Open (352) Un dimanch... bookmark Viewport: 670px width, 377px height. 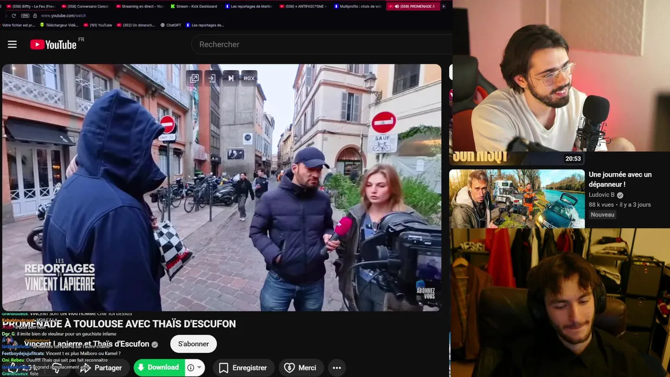136,25
